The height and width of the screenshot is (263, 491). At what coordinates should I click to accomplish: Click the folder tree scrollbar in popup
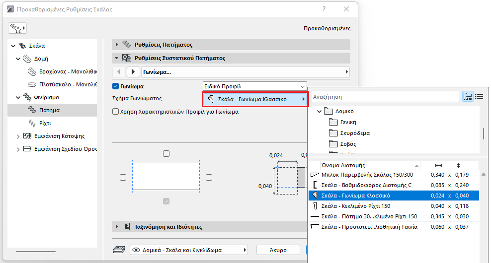tap(484, 133)
